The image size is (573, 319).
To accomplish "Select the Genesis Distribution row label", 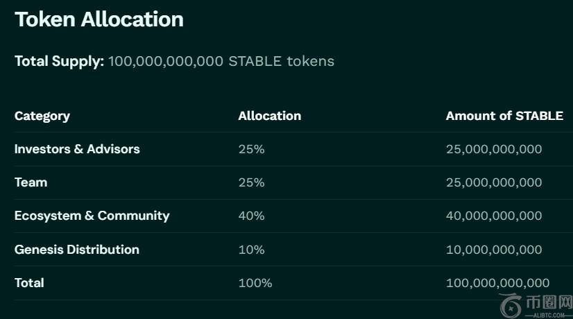I will (x=77, y=249).
